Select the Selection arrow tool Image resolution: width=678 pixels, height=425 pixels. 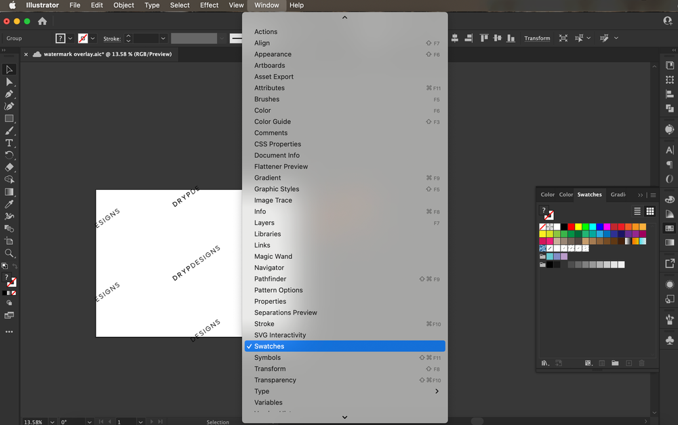(9, 70)
